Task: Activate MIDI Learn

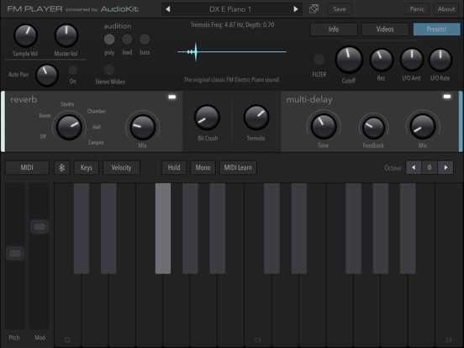Action: [x=238, y=167]
